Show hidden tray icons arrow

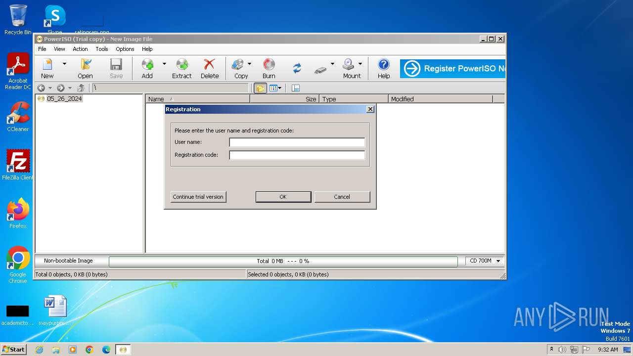coord(551,349)
